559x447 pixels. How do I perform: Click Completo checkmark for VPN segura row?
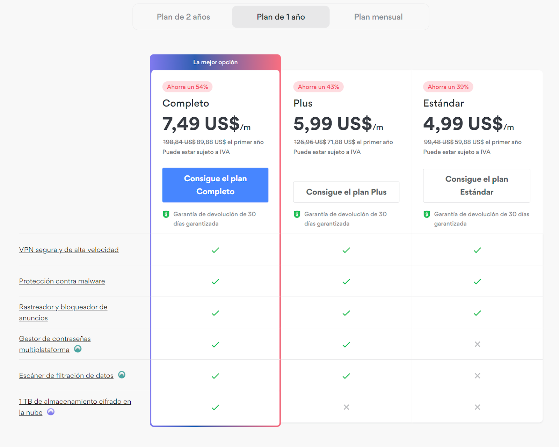coord(215,250)
